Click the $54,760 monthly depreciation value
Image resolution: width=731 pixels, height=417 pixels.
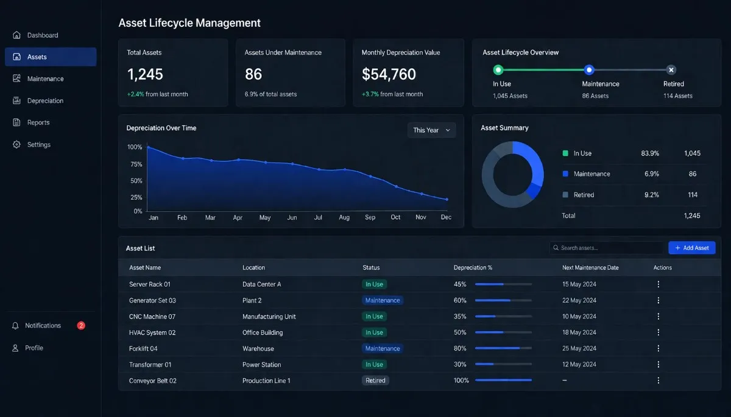tap(389, 74)
